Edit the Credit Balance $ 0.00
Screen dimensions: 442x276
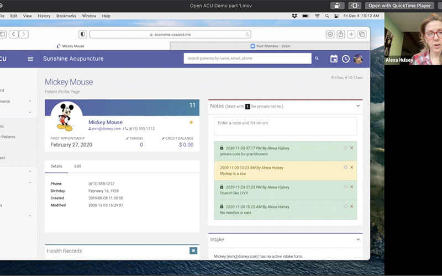click(186, 145)
